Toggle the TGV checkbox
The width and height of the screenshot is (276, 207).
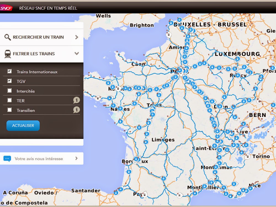point(9,81)
